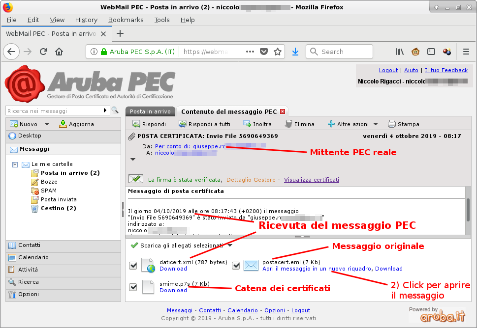Click the verified signature checkmark icon
Viewport: 477px width, 328px height.
[136, 179]
